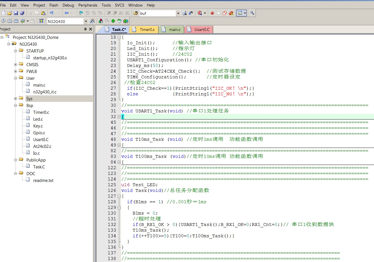The height and width of the screenshot is (262, 374).
Task: Launch the Pack Installer
Action: pyautogui.click(x=126, y=21)
